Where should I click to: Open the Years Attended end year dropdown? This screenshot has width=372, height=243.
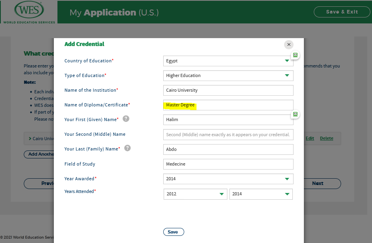(x=286, y=194)
